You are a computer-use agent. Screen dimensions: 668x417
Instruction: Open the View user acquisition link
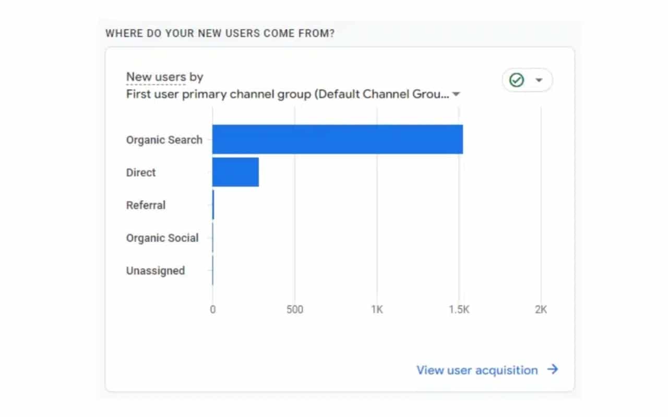coord(477,370)
